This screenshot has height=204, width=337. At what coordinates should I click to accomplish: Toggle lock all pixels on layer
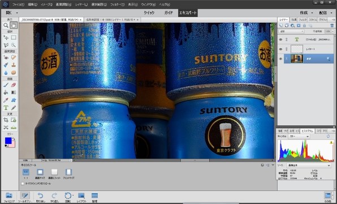(x=304, y=25)
